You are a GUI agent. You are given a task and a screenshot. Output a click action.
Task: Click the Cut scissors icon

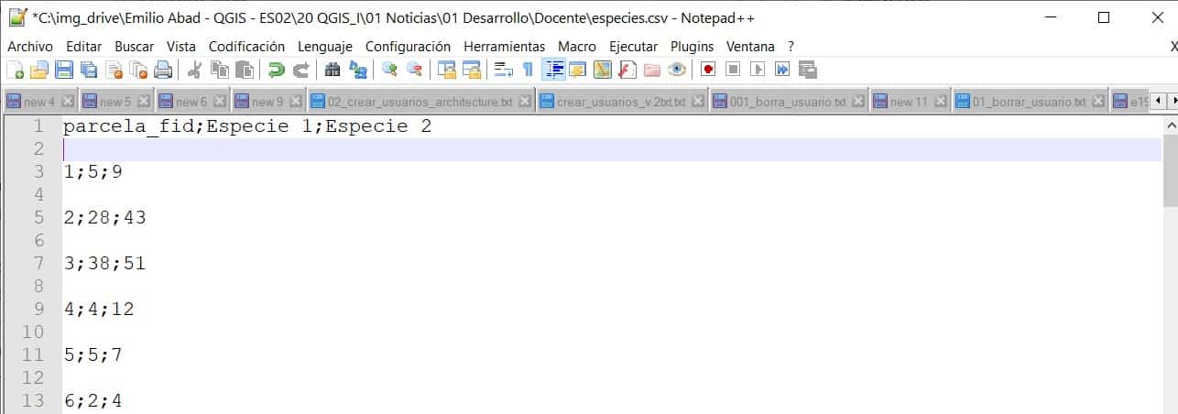[194, 70]
